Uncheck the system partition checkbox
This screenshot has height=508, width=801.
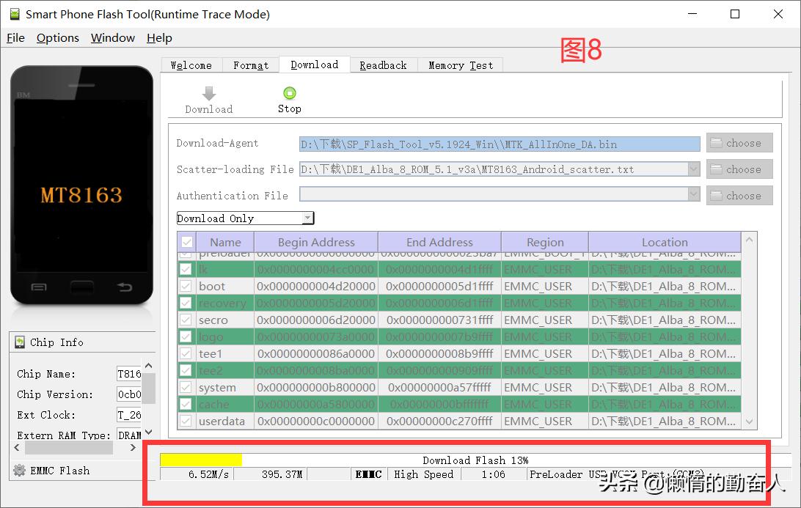coord(186,388)
